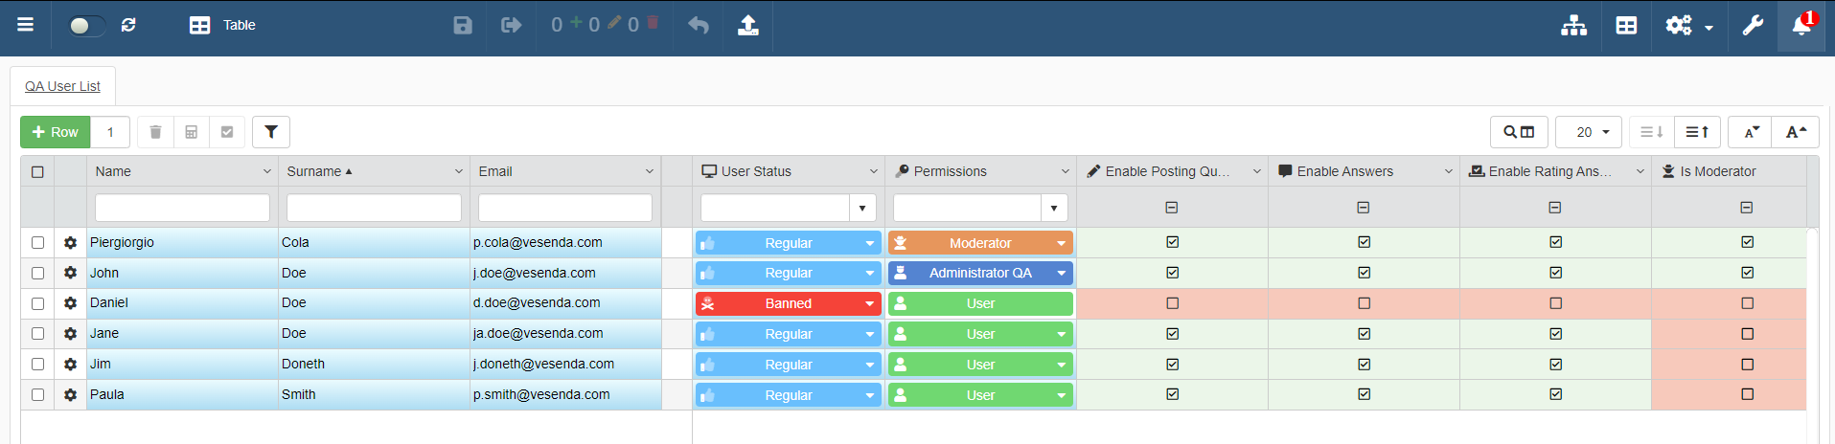This screenshot has height=444, width=1835.
Task: Click the undo arrow icon
Action: 699,25
